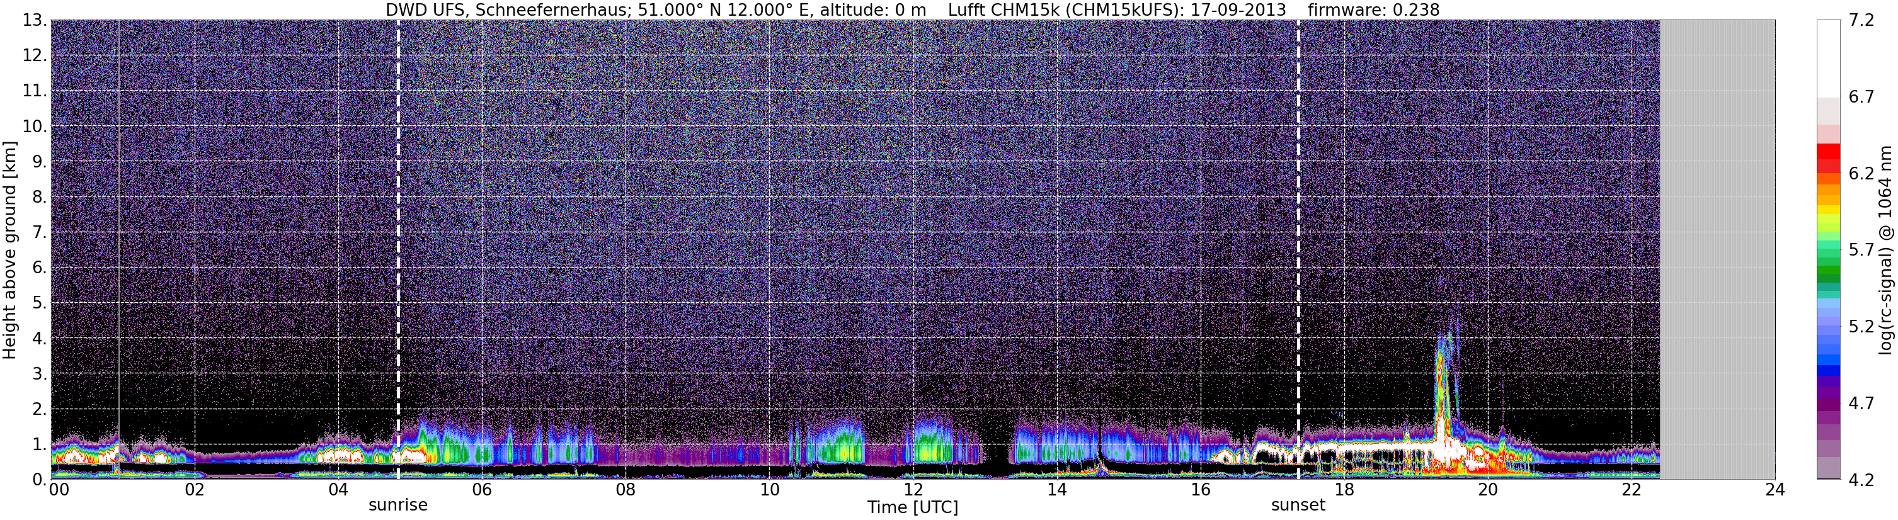Click the colorbar tick label 4.7

[x=1861, y=404]
